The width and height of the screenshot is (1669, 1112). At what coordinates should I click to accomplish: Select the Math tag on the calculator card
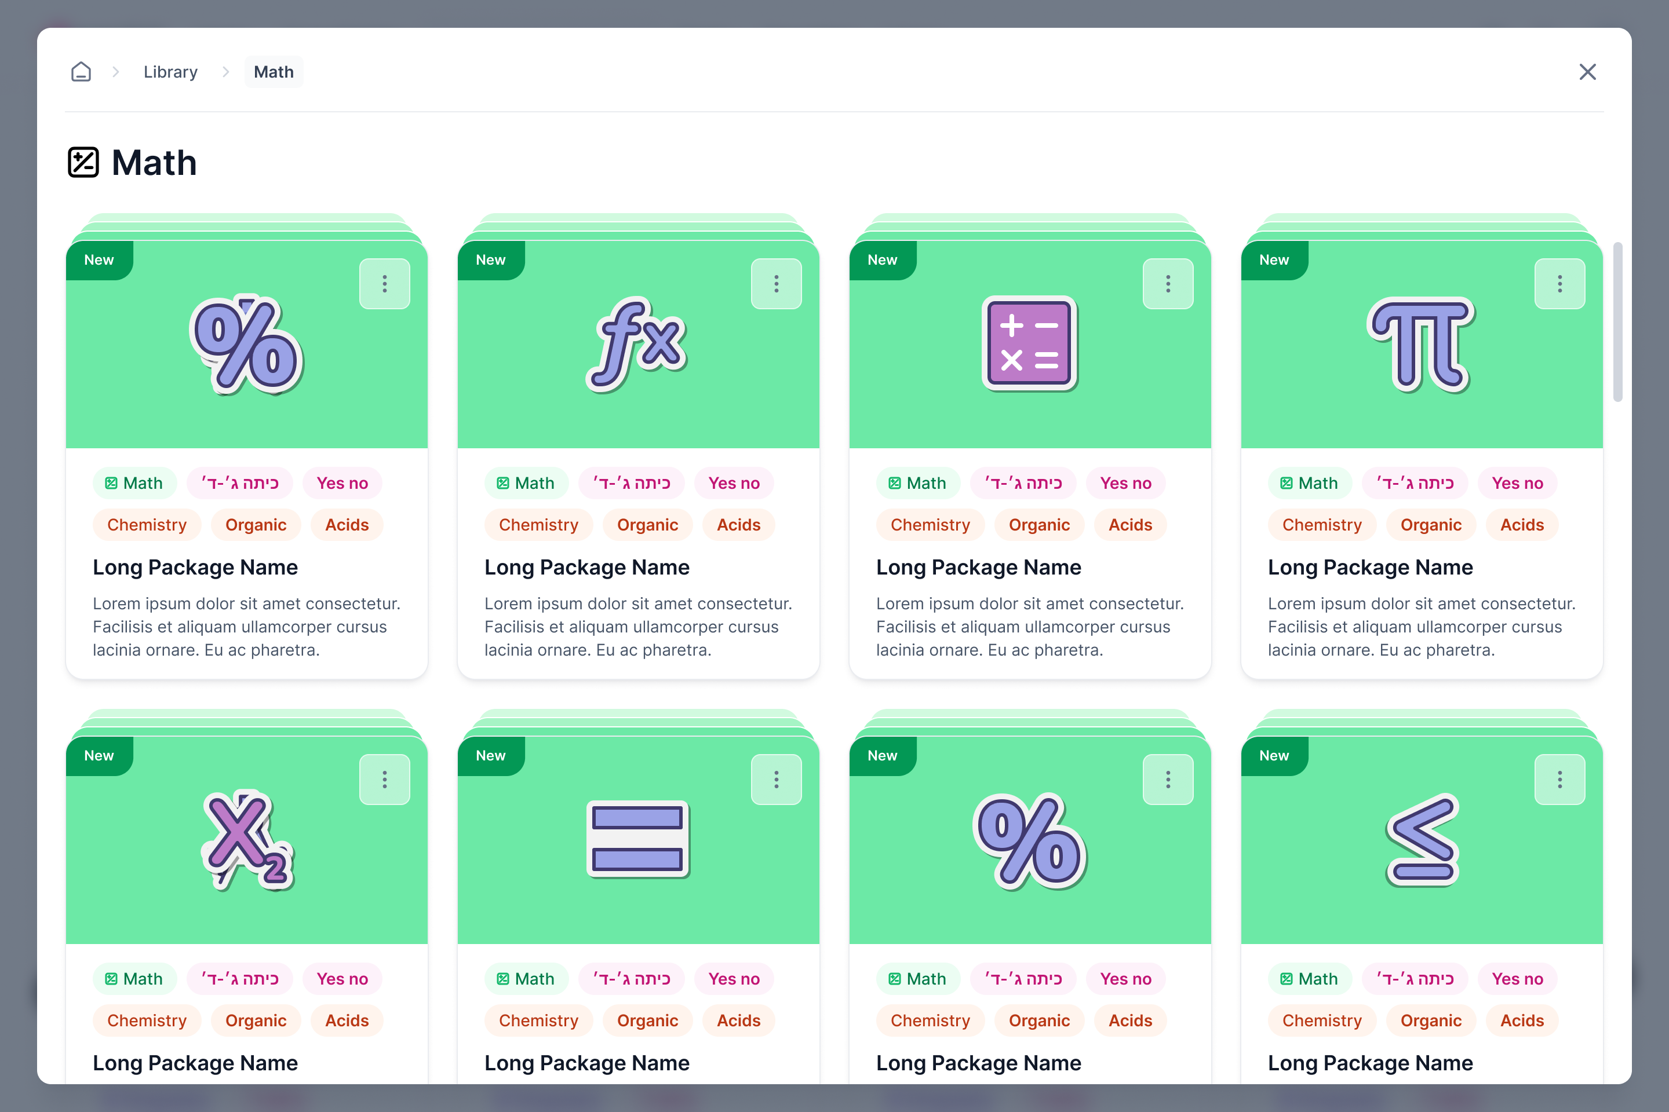click(917, 483)
